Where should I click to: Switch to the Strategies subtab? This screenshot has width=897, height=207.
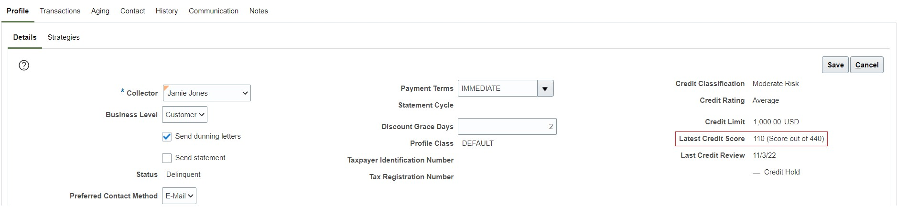tap(64, 37)
